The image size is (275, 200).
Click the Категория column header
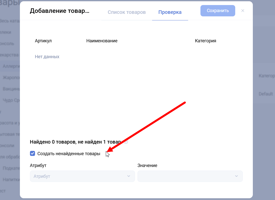[x=205, y=41]
